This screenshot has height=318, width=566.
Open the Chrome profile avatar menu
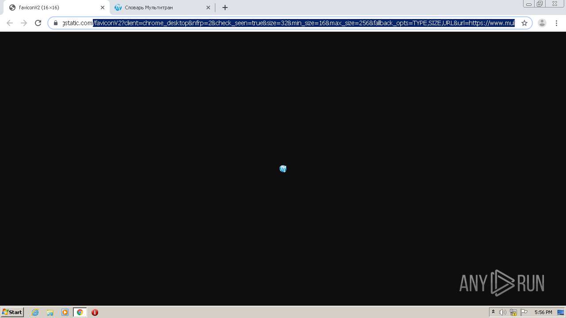[542, 23]
